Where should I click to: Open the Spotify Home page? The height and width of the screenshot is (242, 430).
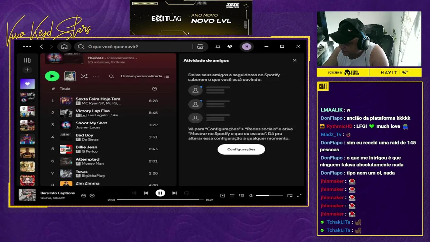64,46
